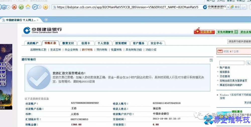Screen dimensions: 251x127
Task: Click the sidebar search input box
Action: 232,63
